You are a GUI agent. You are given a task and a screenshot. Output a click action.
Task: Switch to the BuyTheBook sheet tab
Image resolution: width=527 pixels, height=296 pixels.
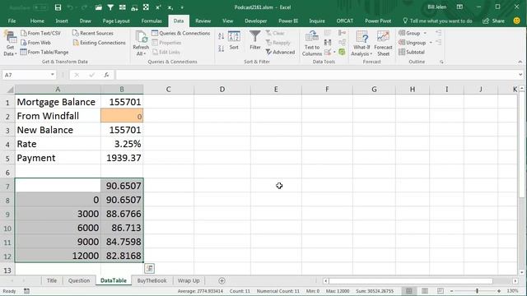[152, 280]
